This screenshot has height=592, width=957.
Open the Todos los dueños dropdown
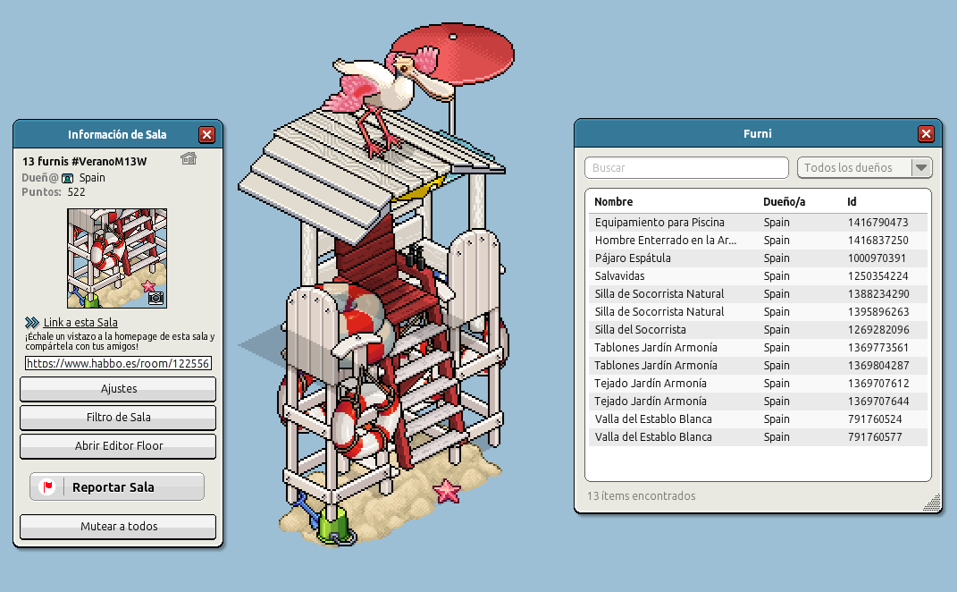click(865, 167)
